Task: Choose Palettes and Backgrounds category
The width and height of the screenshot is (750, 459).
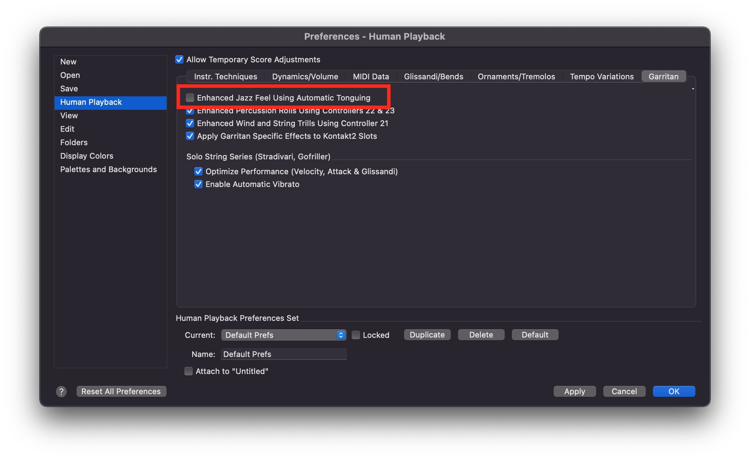Action: point(108,169)
